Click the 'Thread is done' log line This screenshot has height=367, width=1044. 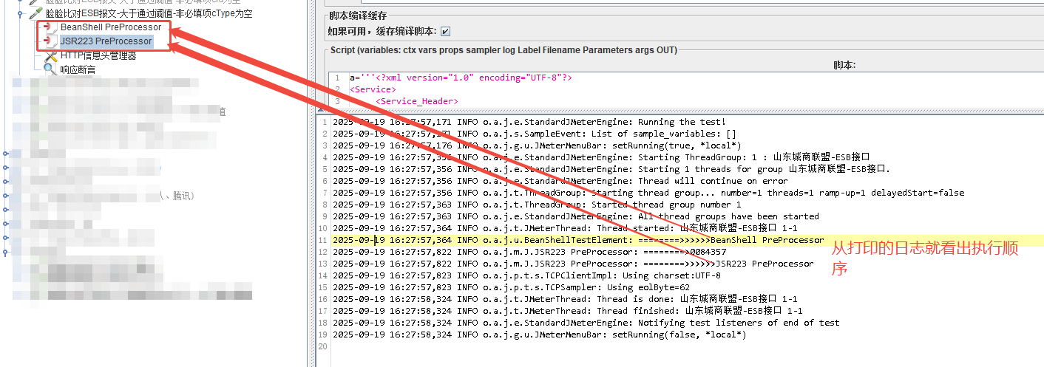[565, 299]
